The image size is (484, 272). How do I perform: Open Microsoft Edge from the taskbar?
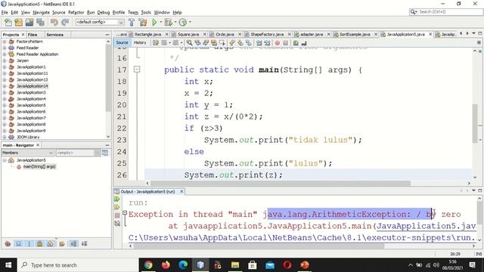[x=183, y=265]
